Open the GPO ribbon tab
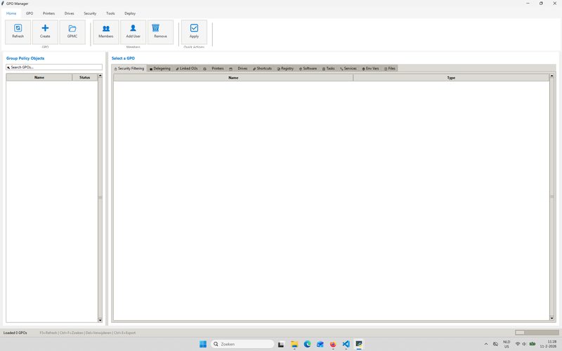Screen dimensions: 562x351 click(x=30, y=13)
